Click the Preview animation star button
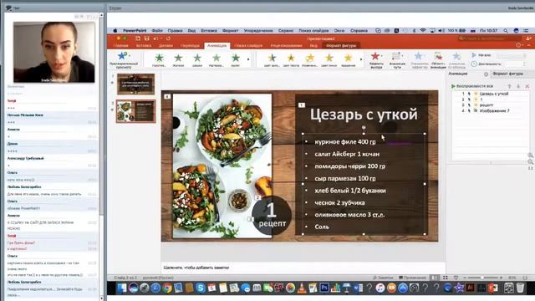The image size is (535, 301). click(x=123, y=59)
